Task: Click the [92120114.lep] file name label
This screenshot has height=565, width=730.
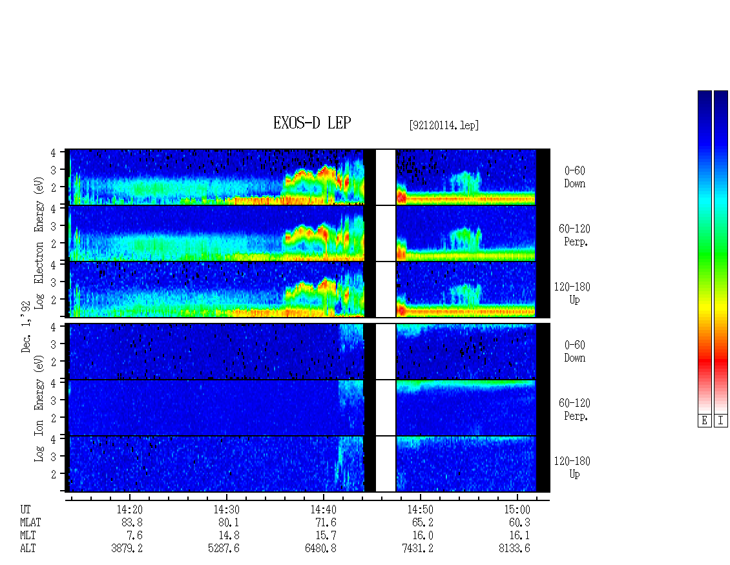Action: [x=444, y=125]
